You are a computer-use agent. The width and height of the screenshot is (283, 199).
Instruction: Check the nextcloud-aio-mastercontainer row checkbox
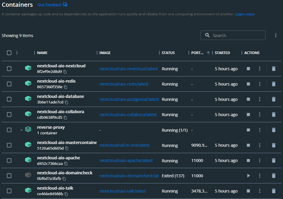click(x=9, y=145)
